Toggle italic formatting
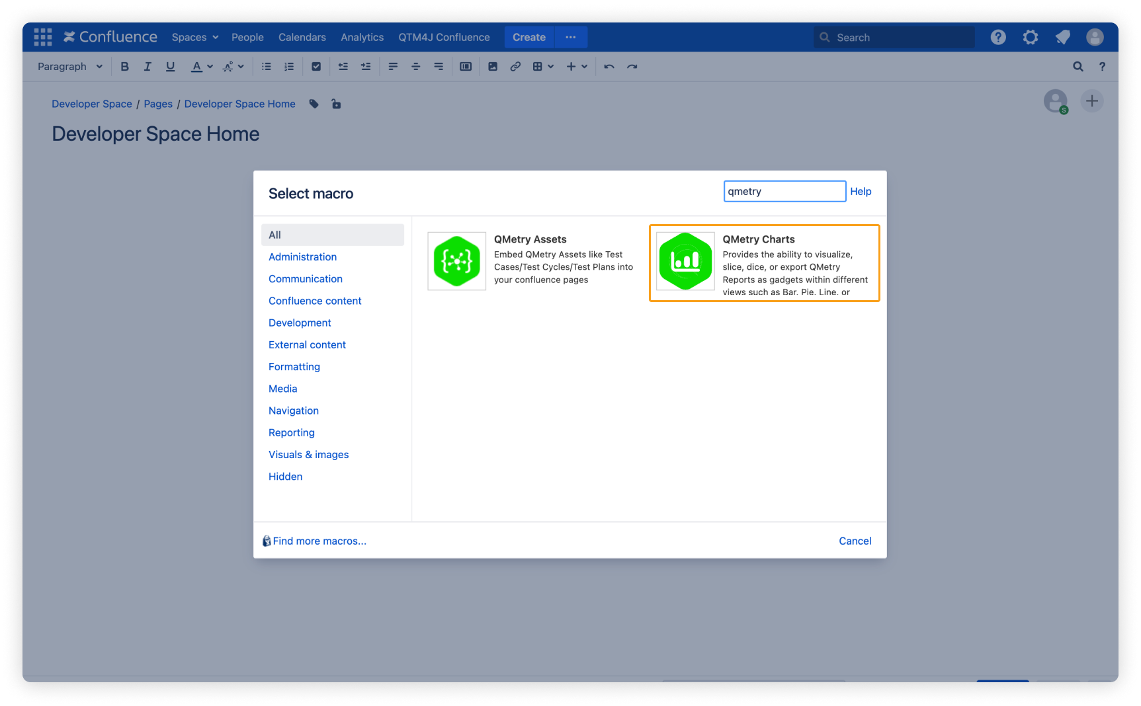 point(148,66)
